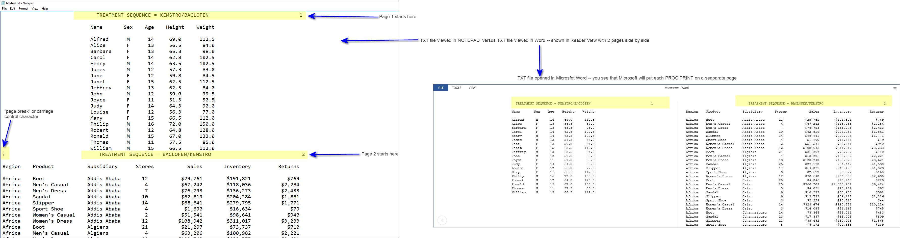This screenshot has width=900, height=238.
Task: Click sales value $108,942 in Notepad
Action: pyautogui.click(x=190, y=221)
